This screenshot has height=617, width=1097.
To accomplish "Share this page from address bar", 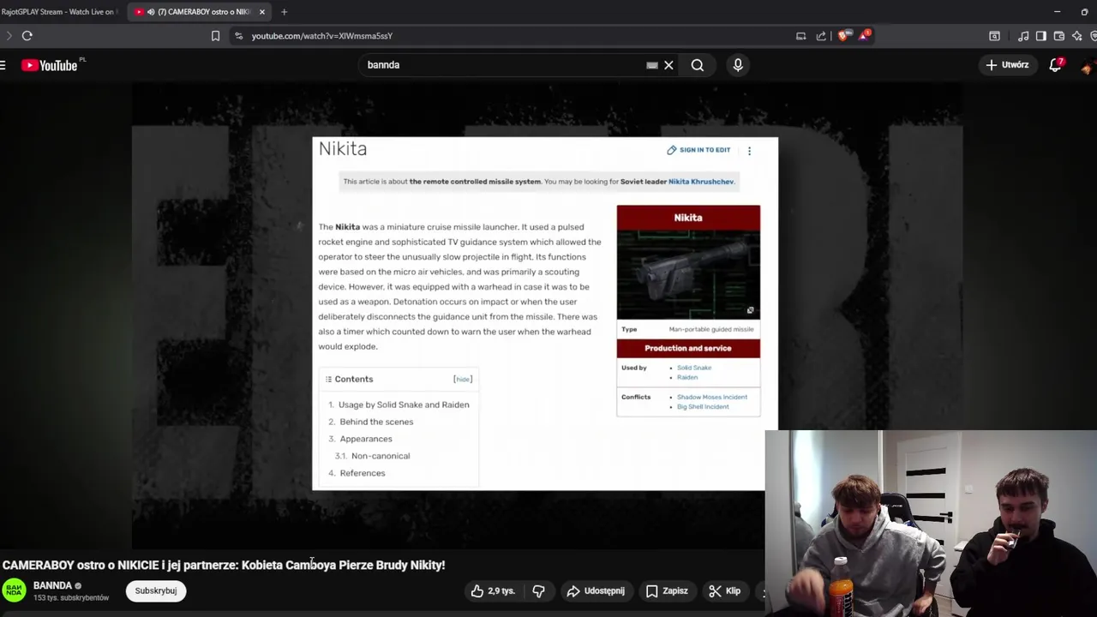I will point(821,36).
